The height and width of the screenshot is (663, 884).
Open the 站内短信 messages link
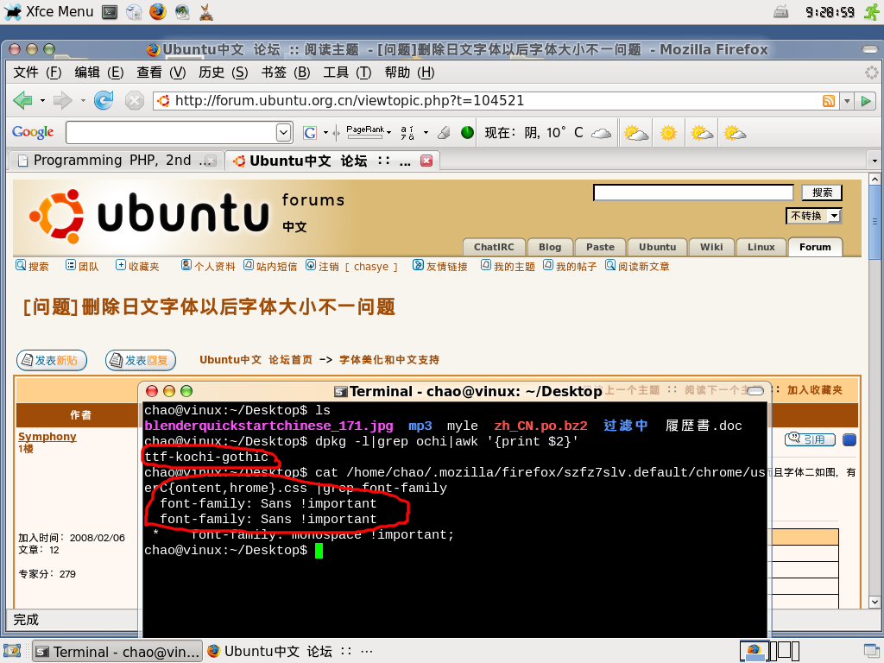270,266
